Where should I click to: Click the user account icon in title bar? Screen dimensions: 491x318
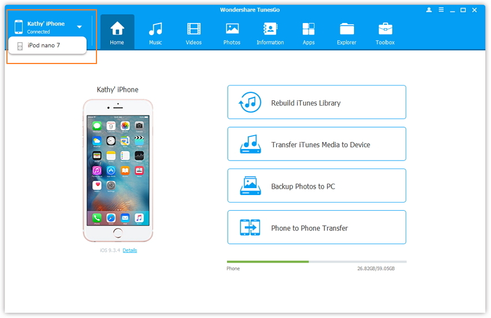(x=429, y=10)
